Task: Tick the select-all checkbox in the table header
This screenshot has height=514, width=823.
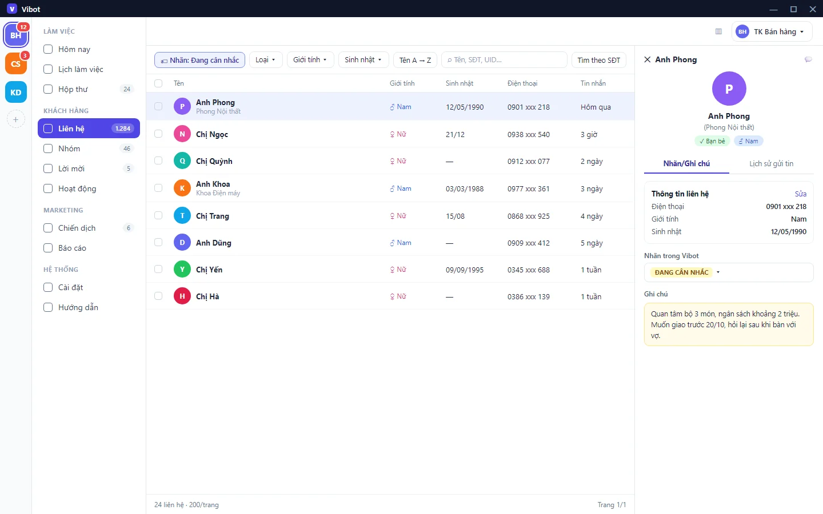Action: point(158,83)
